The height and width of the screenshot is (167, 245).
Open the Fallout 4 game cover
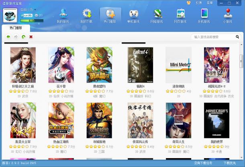140,65
